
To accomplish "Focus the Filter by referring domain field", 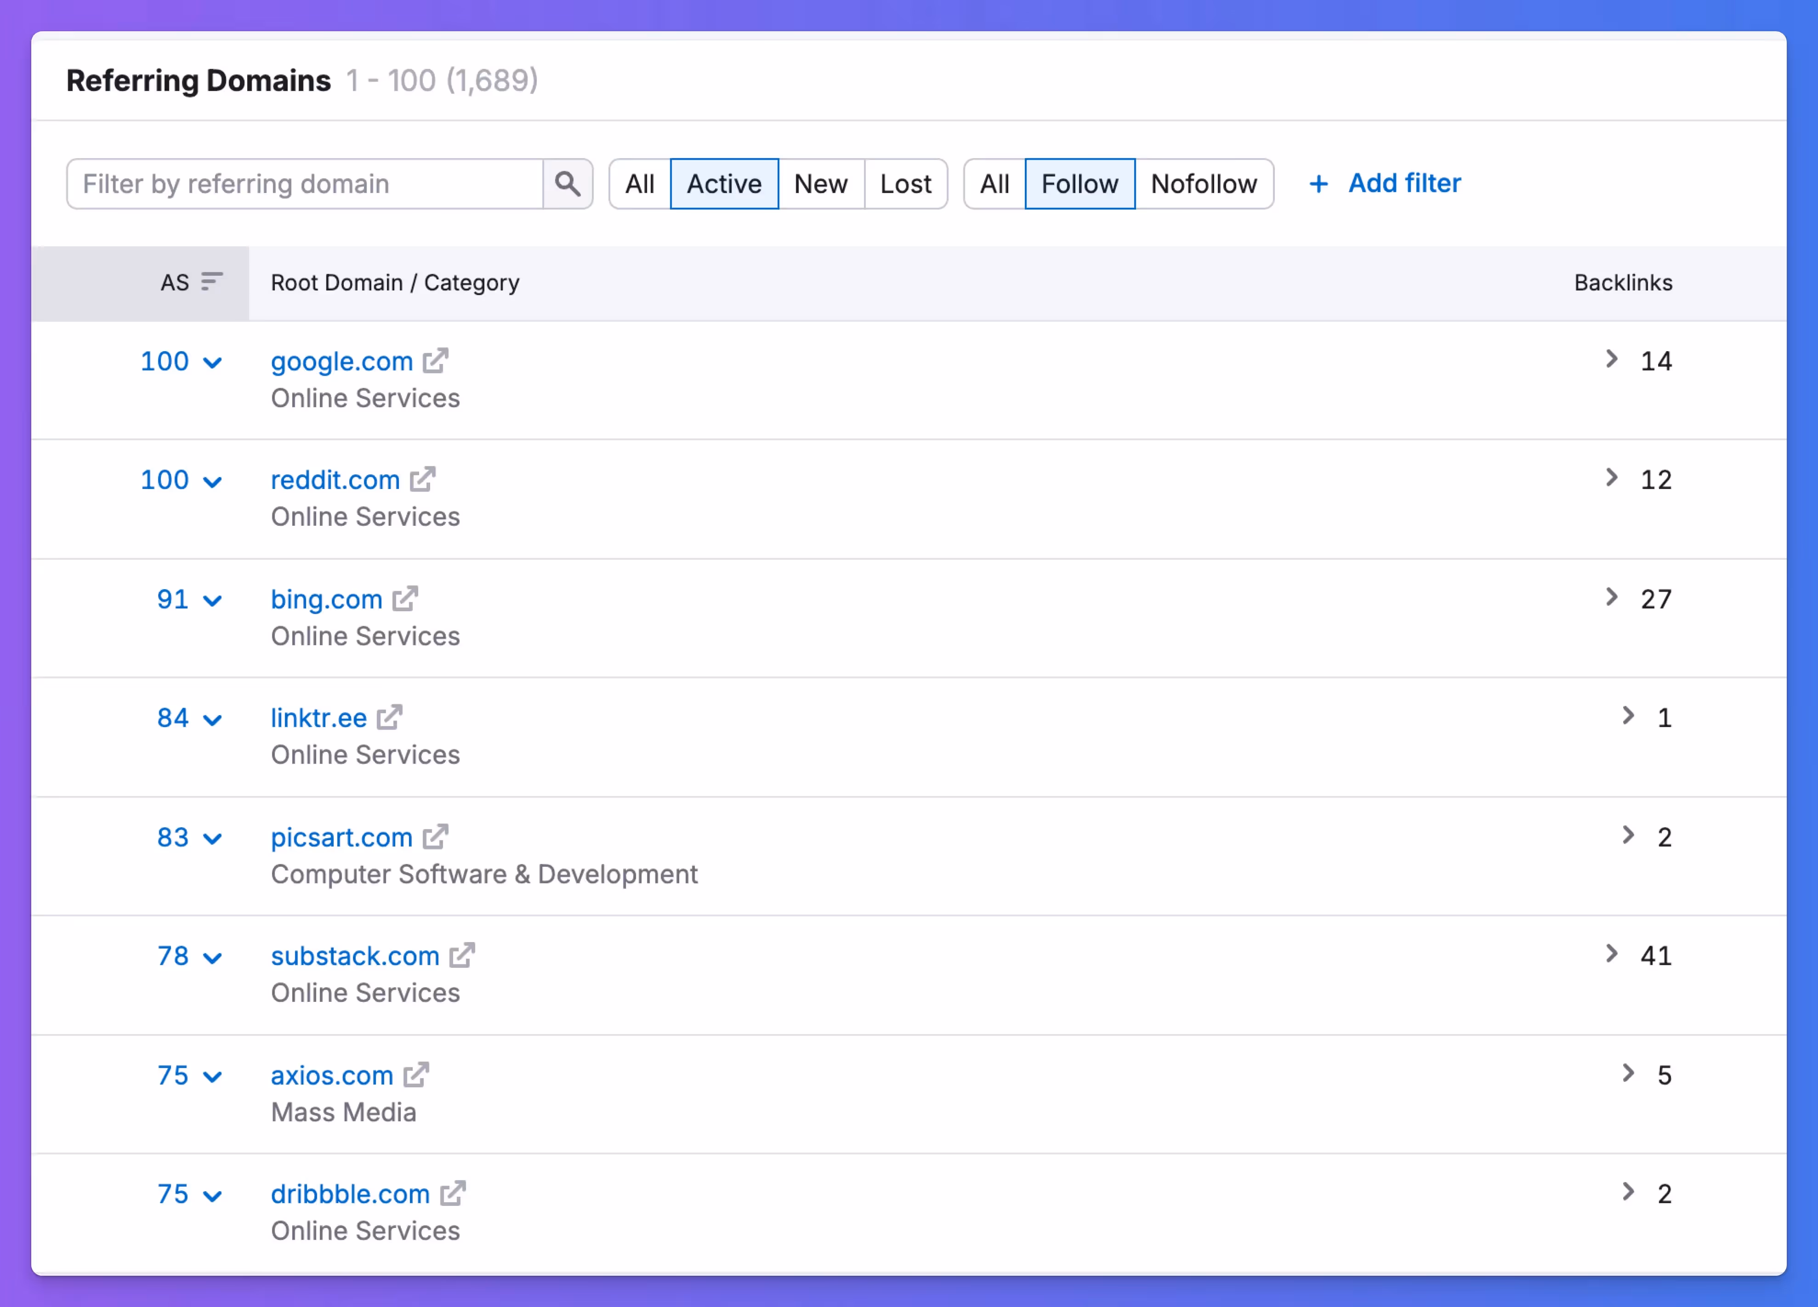I will point(305,184).
